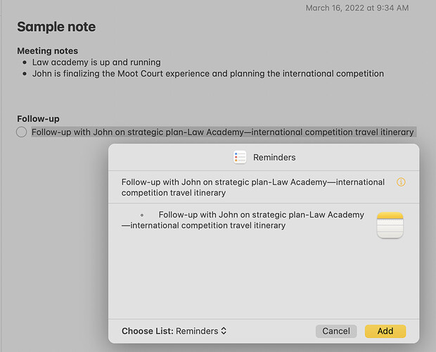Click the Sample note title
436x352 pixels.
click(56, 27)
